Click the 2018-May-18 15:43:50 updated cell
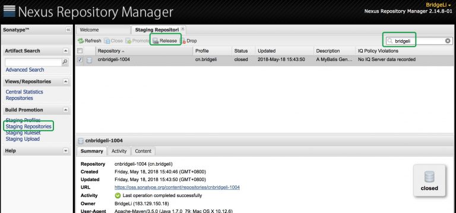 (281, 59)
